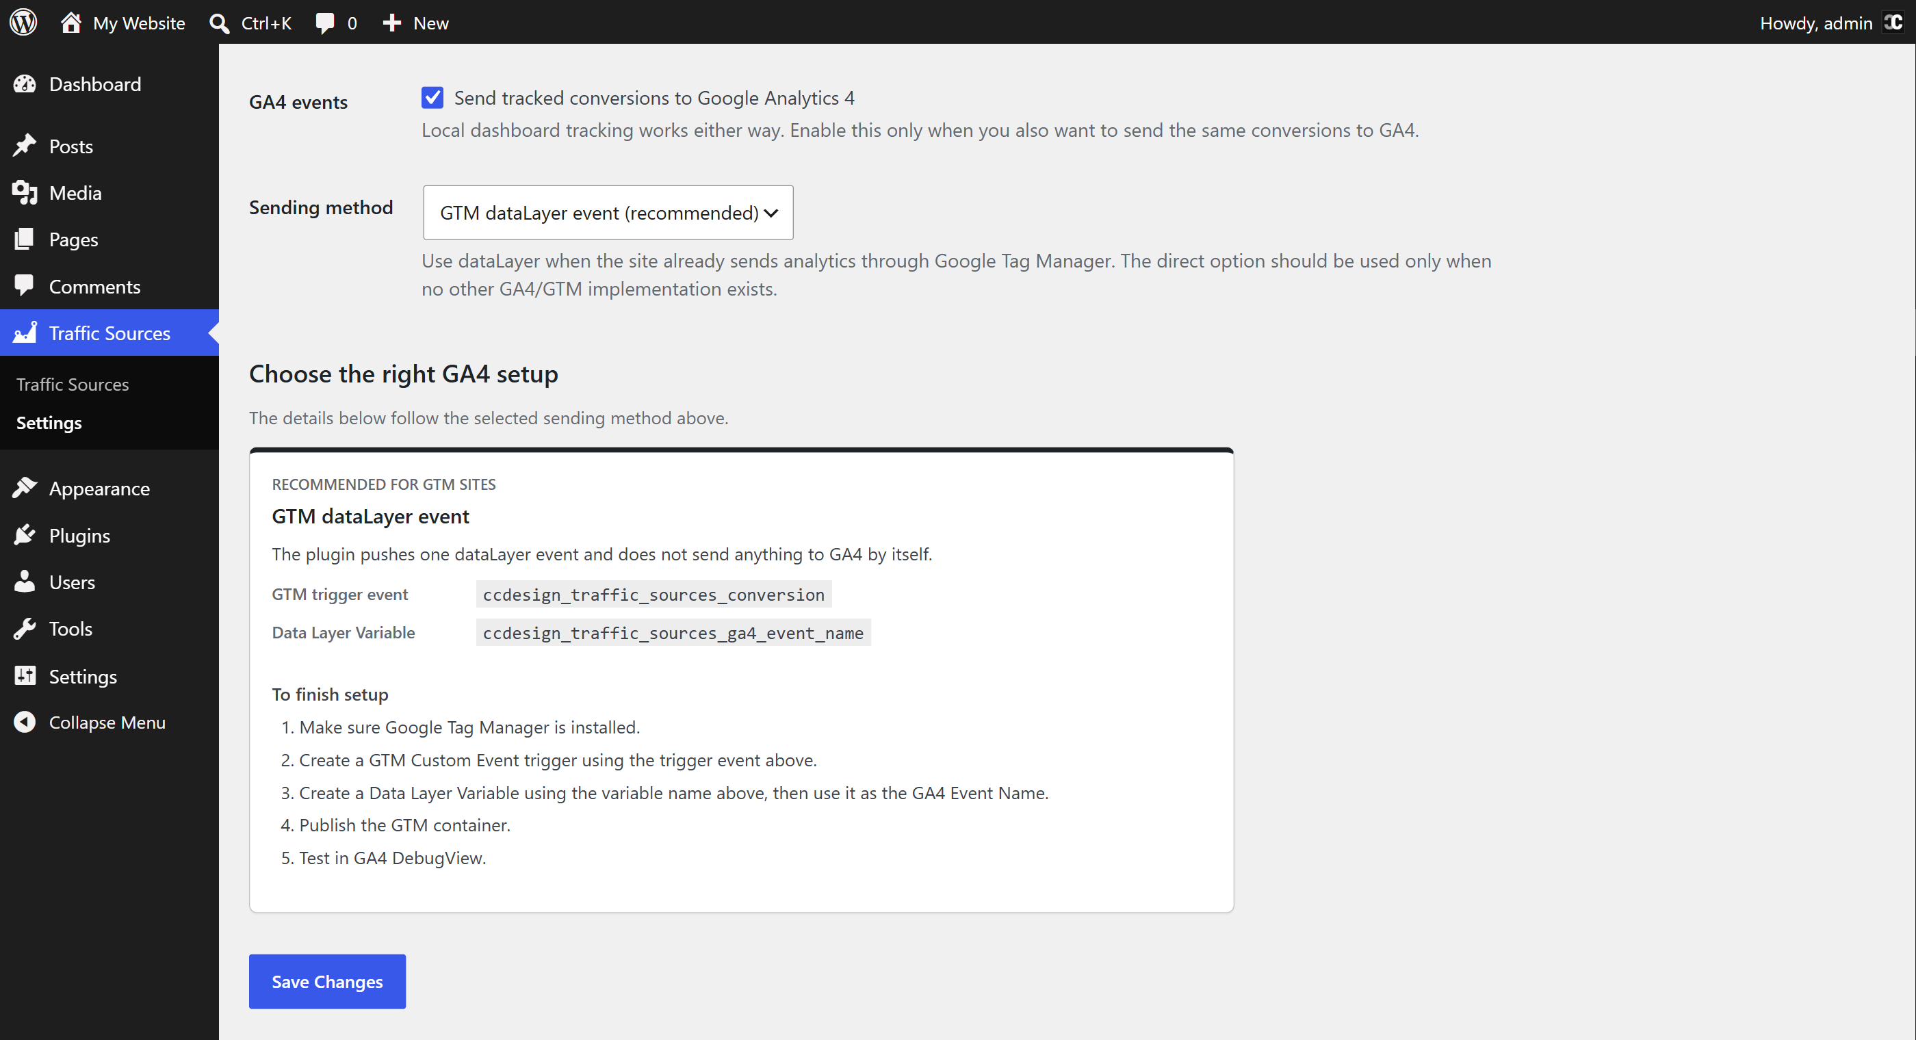Click the Users person icon

coord(25,582)
